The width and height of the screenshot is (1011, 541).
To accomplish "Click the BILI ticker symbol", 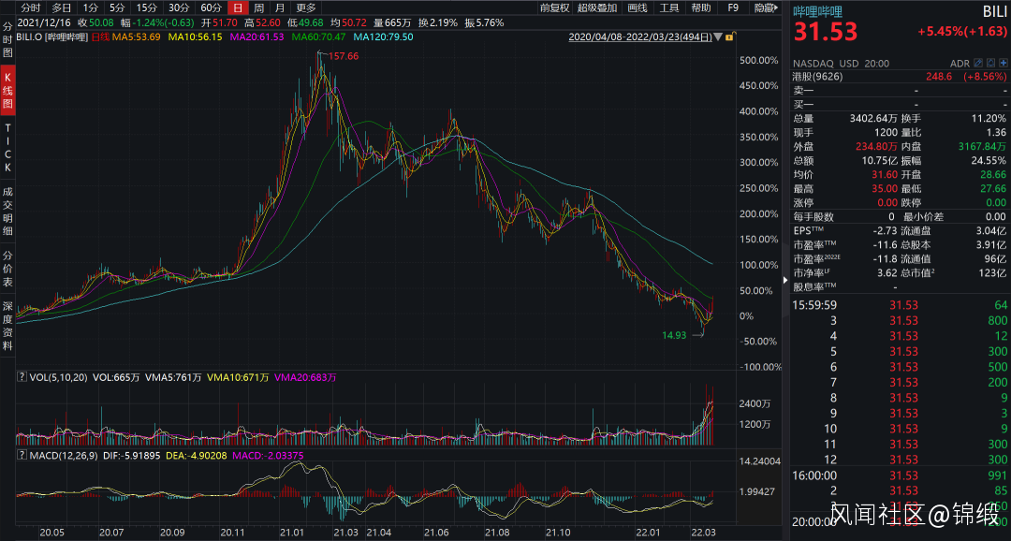I will click(x=993, y=11).
